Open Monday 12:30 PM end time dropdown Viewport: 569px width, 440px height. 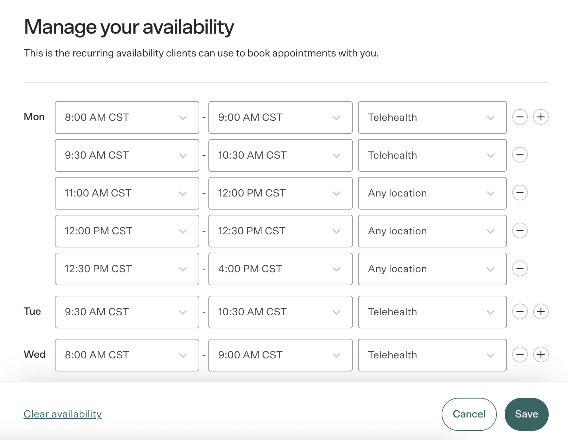pyautogui.click(x=280, y=231)
